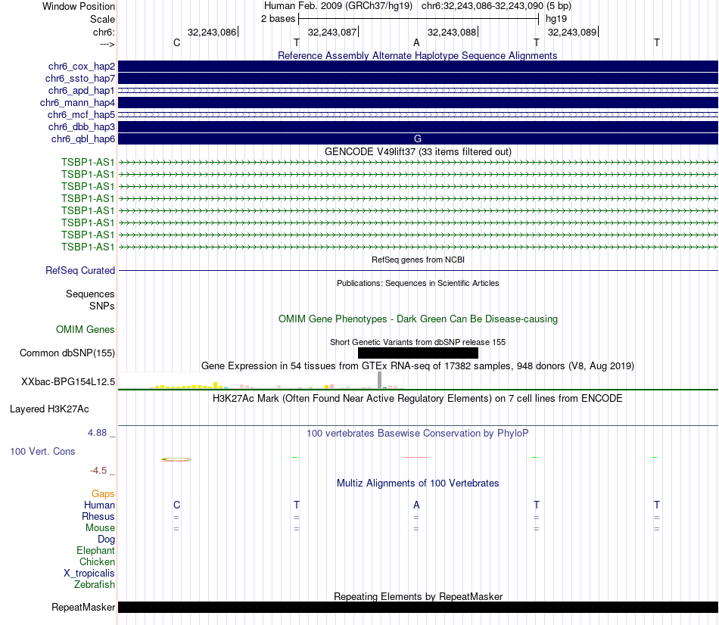The width and height of the screenshot is (719, 625).
Task: Click the 4.88 PhyloP upper scale value
Action: point(97,433)
